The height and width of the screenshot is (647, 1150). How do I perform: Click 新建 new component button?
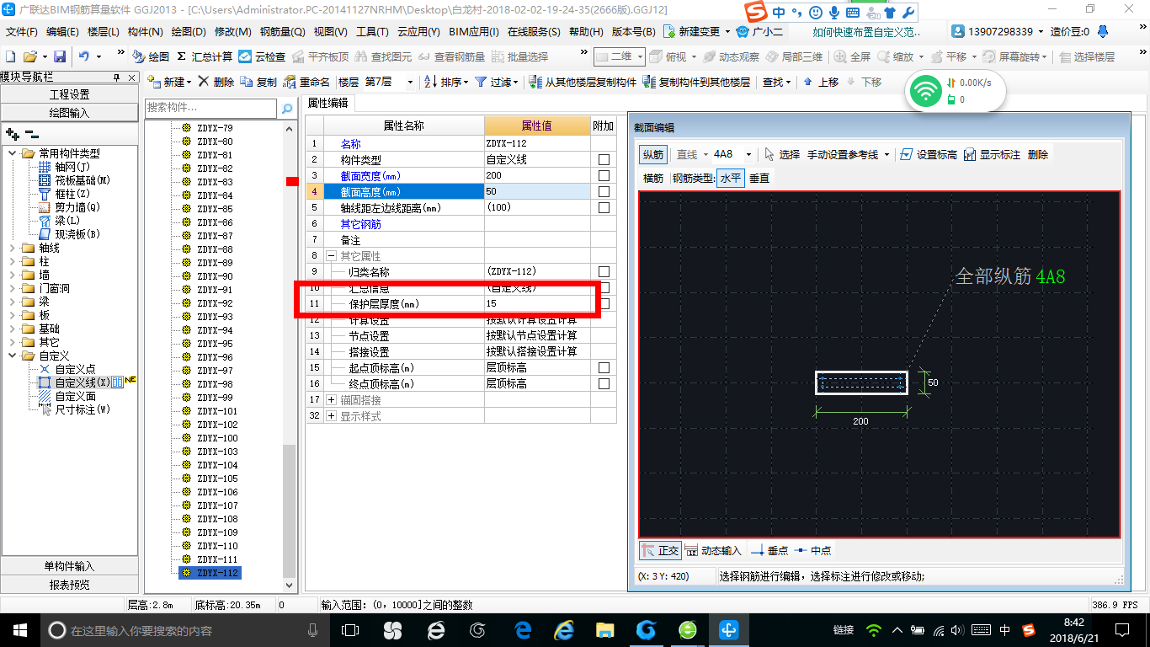pos(169,82)
